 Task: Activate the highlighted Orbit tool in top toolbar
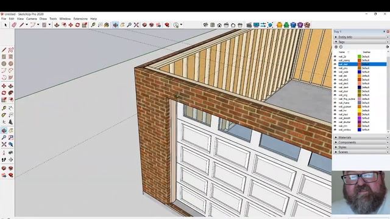[x=115, y=25]
